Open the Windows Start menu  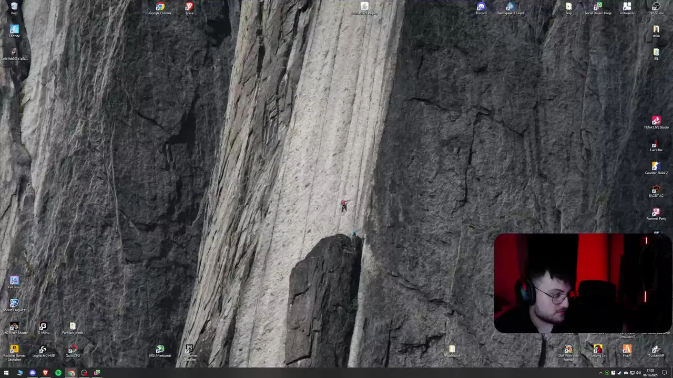(6, 373)
